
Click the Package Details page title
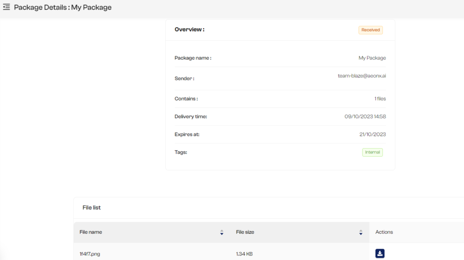click(63, 7)
